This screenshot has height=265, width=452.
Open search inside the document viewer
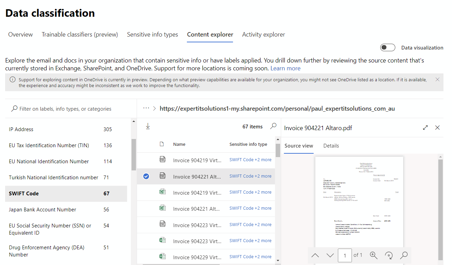coord(404,255)
